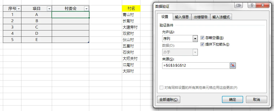274x111 pixels.
Task: Select the 序号 cell with value 5
Action: click(x=12, y=40)
